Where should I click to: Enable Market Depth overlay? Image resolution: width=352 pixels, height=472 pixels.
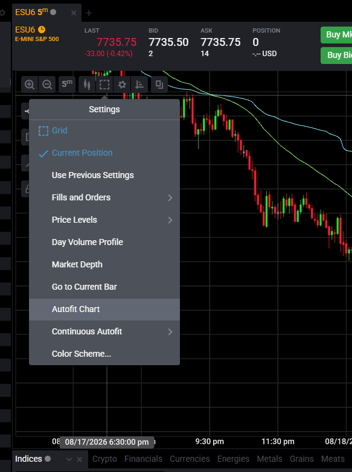point(104,264)
